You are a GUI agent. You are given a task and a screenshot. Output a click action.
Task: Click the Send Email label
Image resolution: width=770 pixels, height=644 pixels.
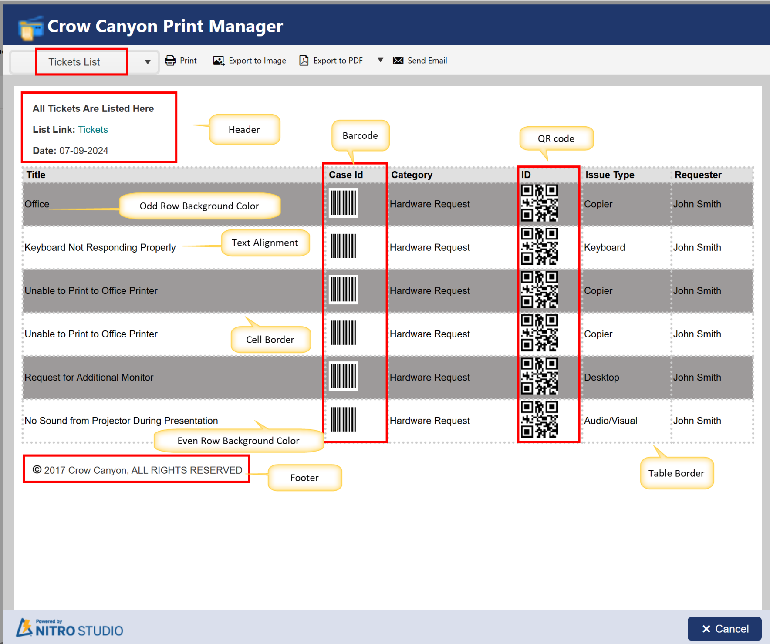coord(427,61)
